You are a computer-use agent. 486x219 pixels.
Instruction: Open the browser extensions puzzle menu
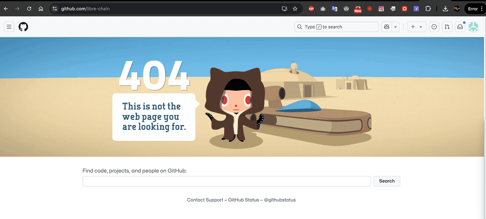[428, 9]
